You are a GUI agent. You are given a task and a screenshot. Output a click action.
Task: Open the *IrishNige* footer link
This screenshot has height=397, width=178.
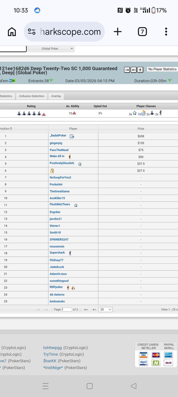[x=53, y=368]
